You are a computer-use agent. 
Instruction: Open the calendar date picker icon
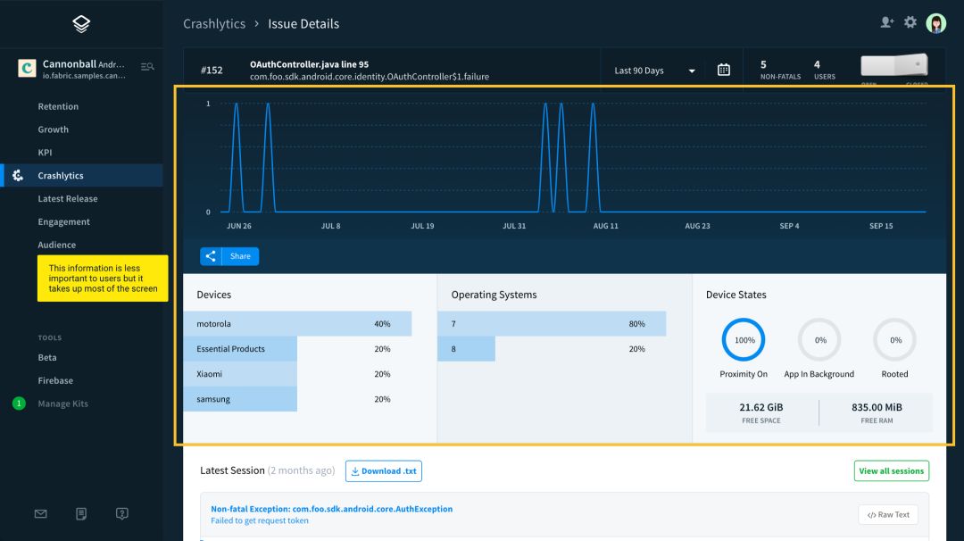click(x=724, y=71)
